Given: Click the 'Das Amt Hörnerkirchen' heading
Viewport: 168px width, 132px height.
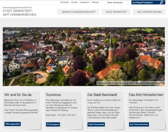Looking at the screenshot, I should click(146, 95).
